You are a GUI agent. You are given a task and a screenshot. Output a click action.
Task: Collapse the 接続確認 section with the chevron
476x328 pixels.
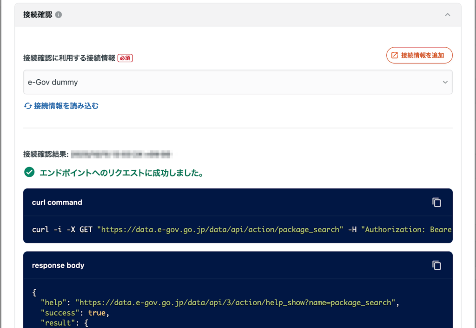[x=447, y=15]
